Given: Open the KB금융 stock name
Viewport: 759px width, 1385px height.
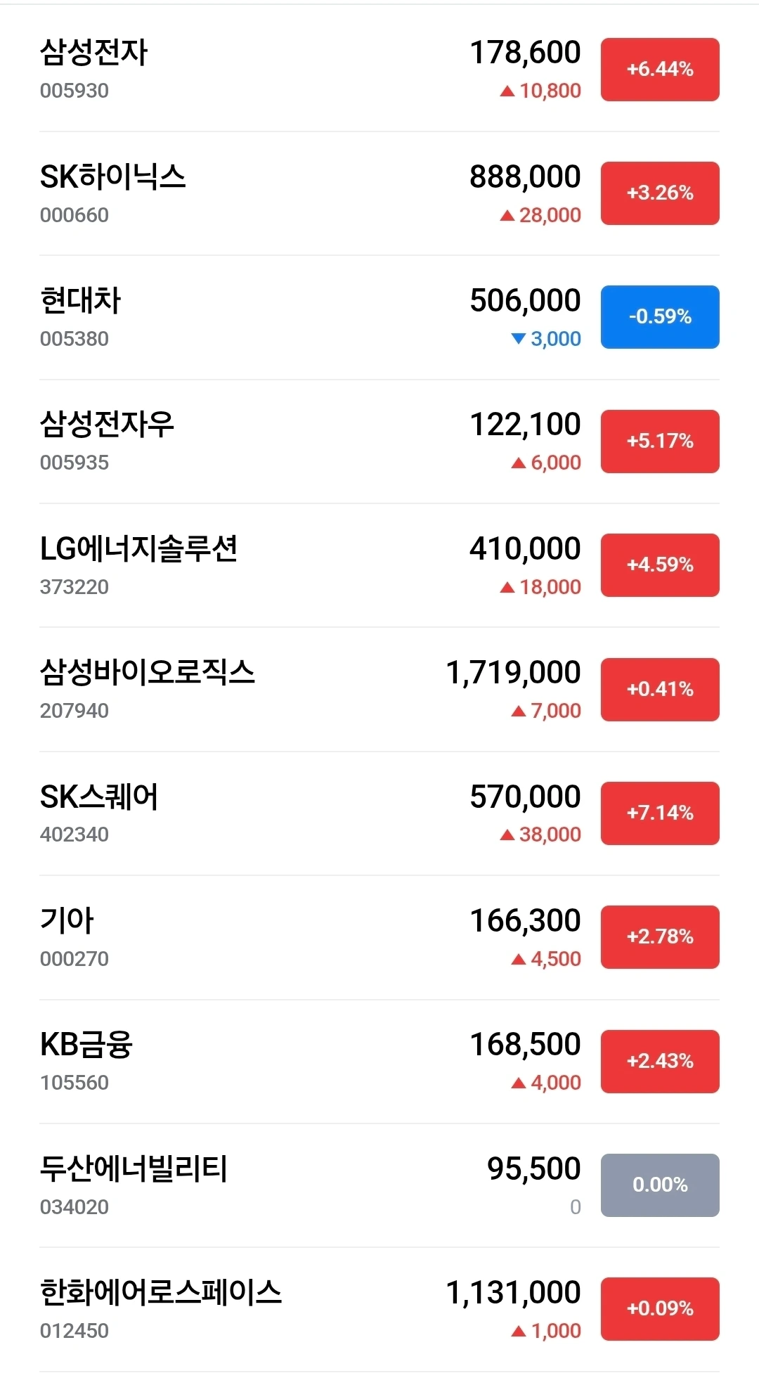Looking at the screenshot, I should [x=86, y=1044].
